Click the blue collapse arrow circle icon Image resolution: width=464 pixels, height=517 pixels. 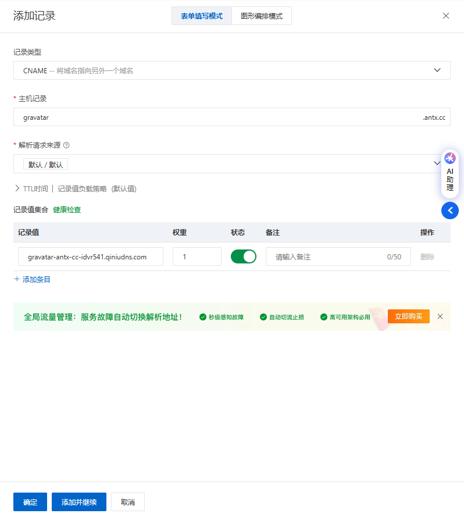tap(450, 211)
